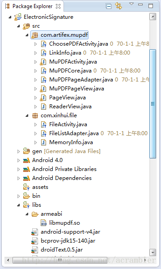This screenshot has width=161, height=269.
Task: Expand MemoryInfo.java node
Action: [x=35, y=142]
